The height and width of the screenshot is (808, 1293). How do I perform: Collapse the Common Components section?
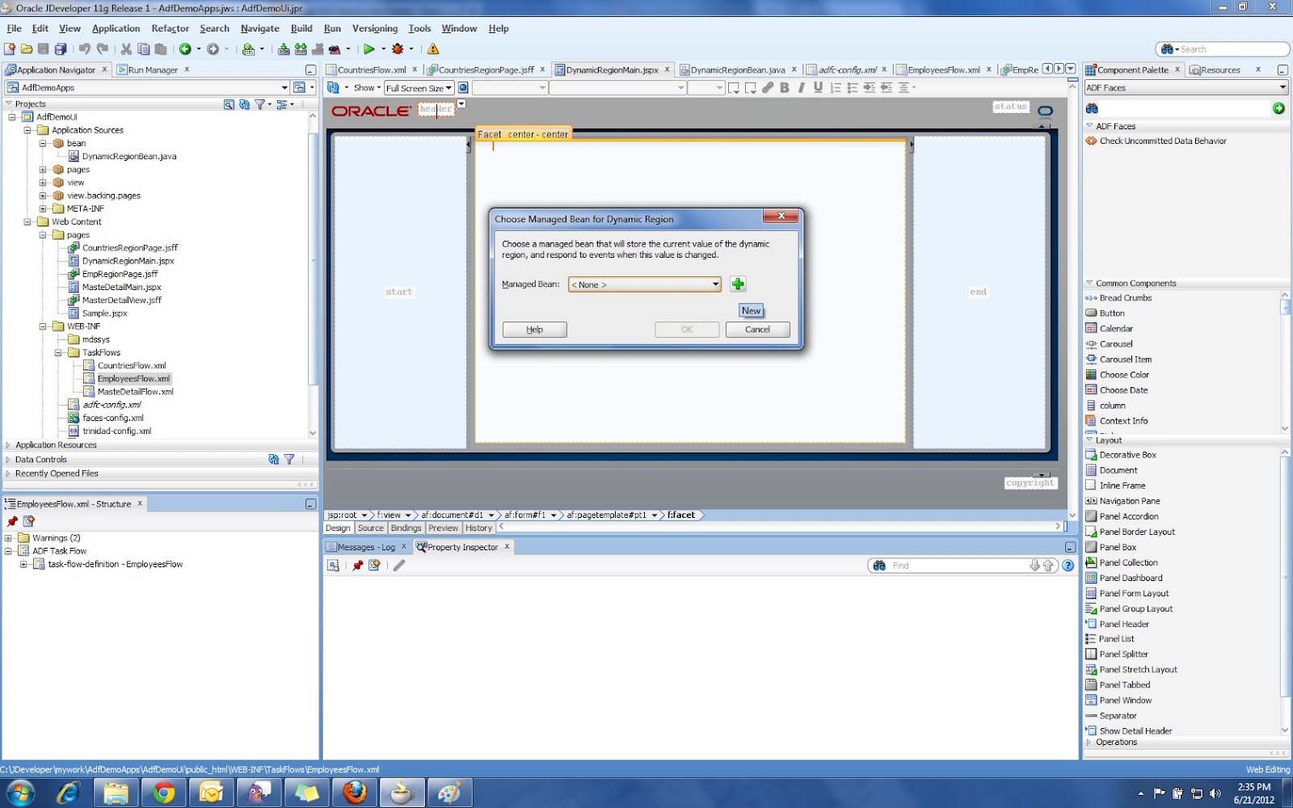pyautogui.click(x=1089, y=283)
